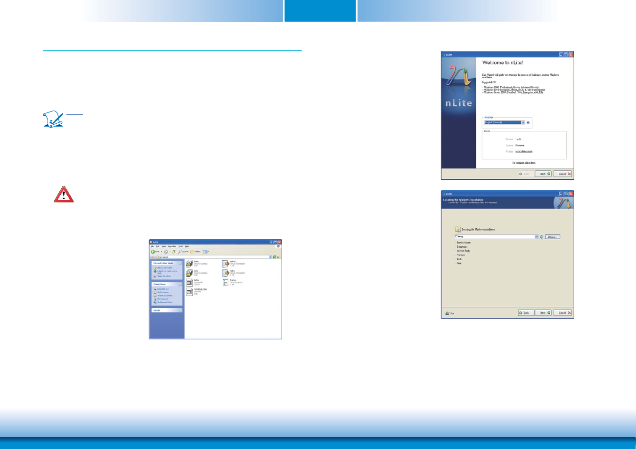Click the blue help icon beside Language
Image resolution: width=636 pixels, height=449 pixels.
528,122
